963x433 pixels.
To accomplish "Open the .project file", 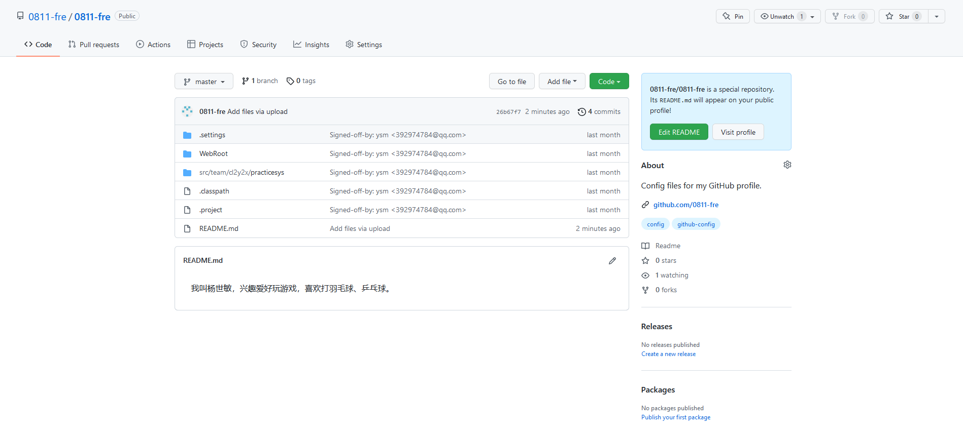I will coord(211,210).
